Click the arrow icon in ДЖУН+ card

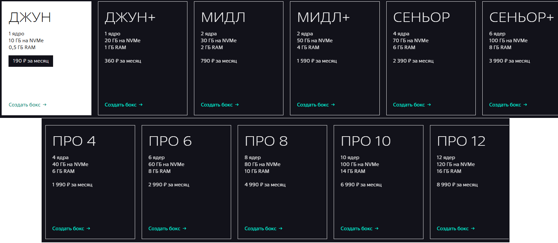point(141,105)
